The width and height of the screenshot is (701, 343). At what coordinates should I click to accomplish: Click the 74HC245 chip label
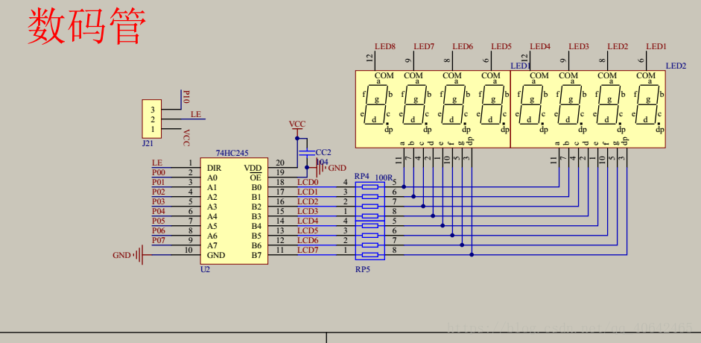[232, 153]
